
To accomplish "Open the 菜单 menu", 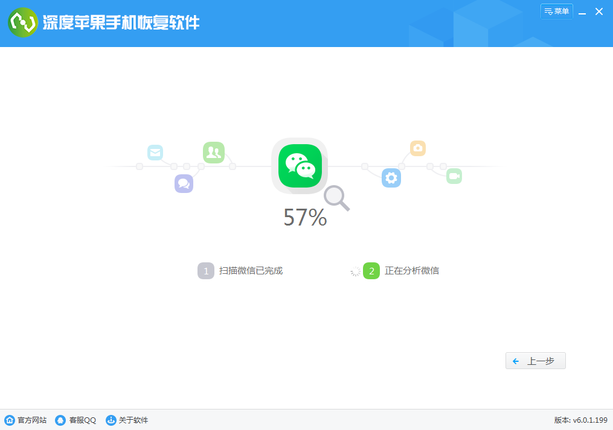I will pyautogui.click(x=556, y=11).
